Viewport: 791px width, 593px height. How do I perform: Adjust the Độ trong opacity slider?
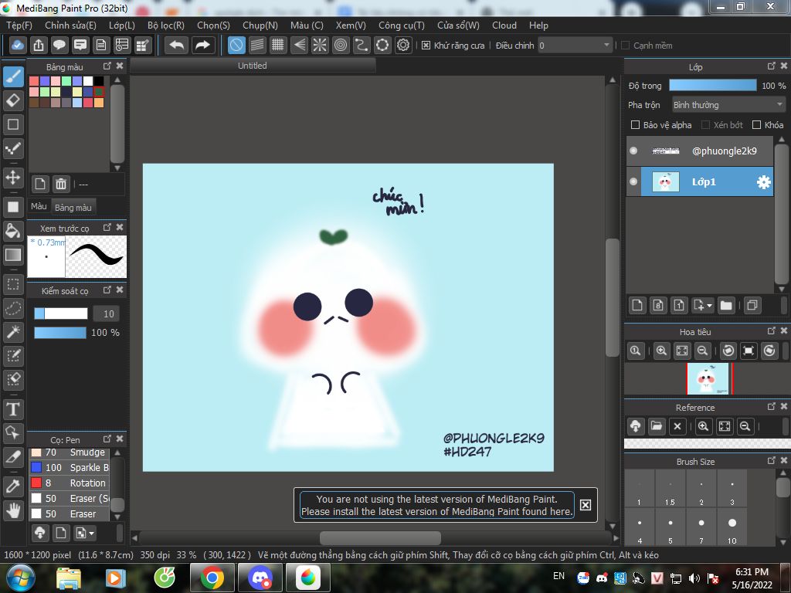pyautogui.click(x=713, y=85)
